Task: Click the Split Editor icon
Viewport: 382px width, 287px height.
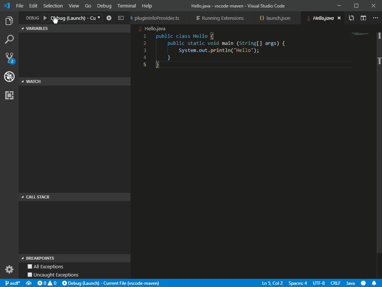Action: tap(363, 18)
